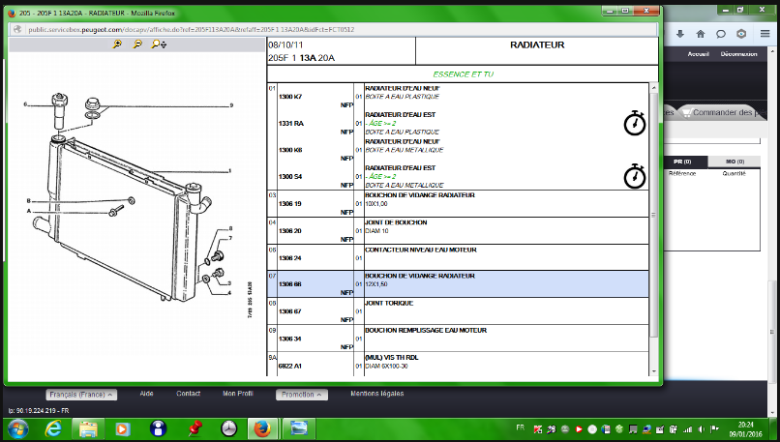Switch to Firefox on the taskbar
Screen dimensions: 780x442
click(262, 428)
